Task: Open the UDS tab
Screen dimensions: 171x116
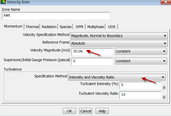Action: (111, 27)
